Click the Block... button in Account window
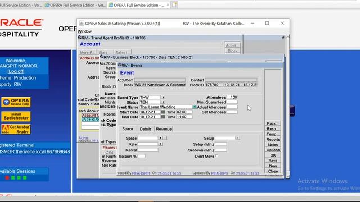The height and width of the screenshot is (202, 360). pos(232,51)
